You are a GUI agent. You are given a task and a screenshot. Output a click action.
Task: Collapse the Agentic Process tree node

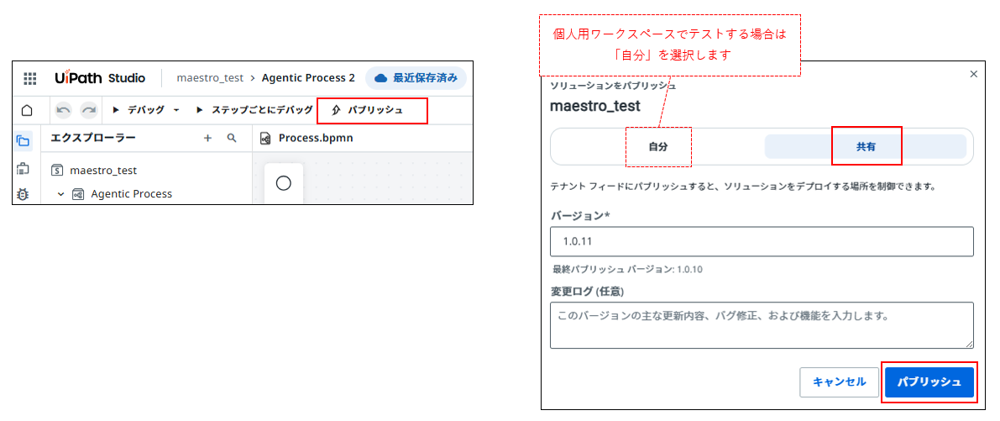tap(60, 194)
